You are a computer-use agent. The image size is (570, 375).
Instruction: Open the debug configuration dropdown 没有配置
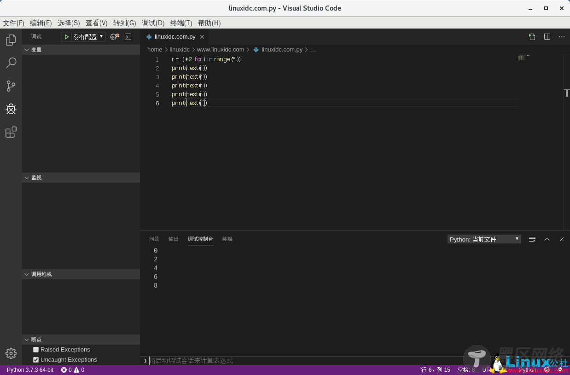pyautogui.click(x=87, y=37)
